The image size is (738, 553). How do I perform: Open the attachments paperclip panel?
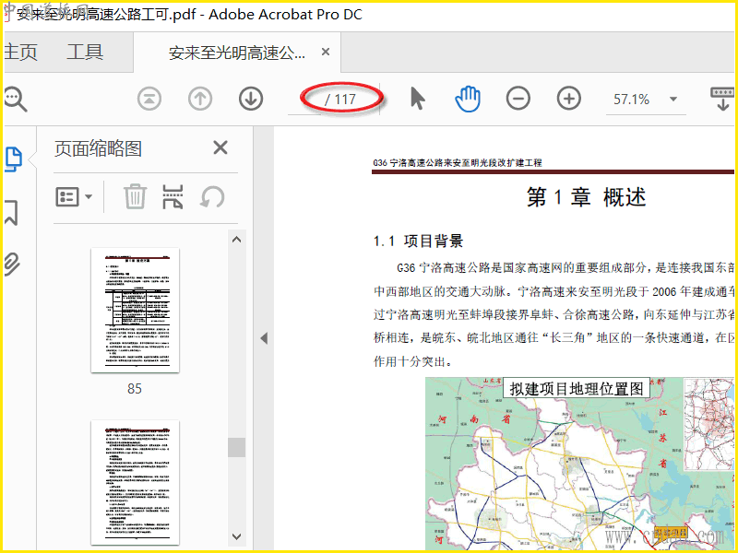click(12, 265)
